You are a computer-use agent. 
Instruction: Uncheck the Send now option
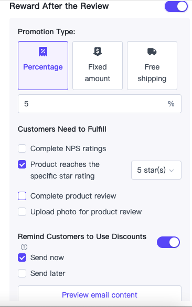[22, 258]
